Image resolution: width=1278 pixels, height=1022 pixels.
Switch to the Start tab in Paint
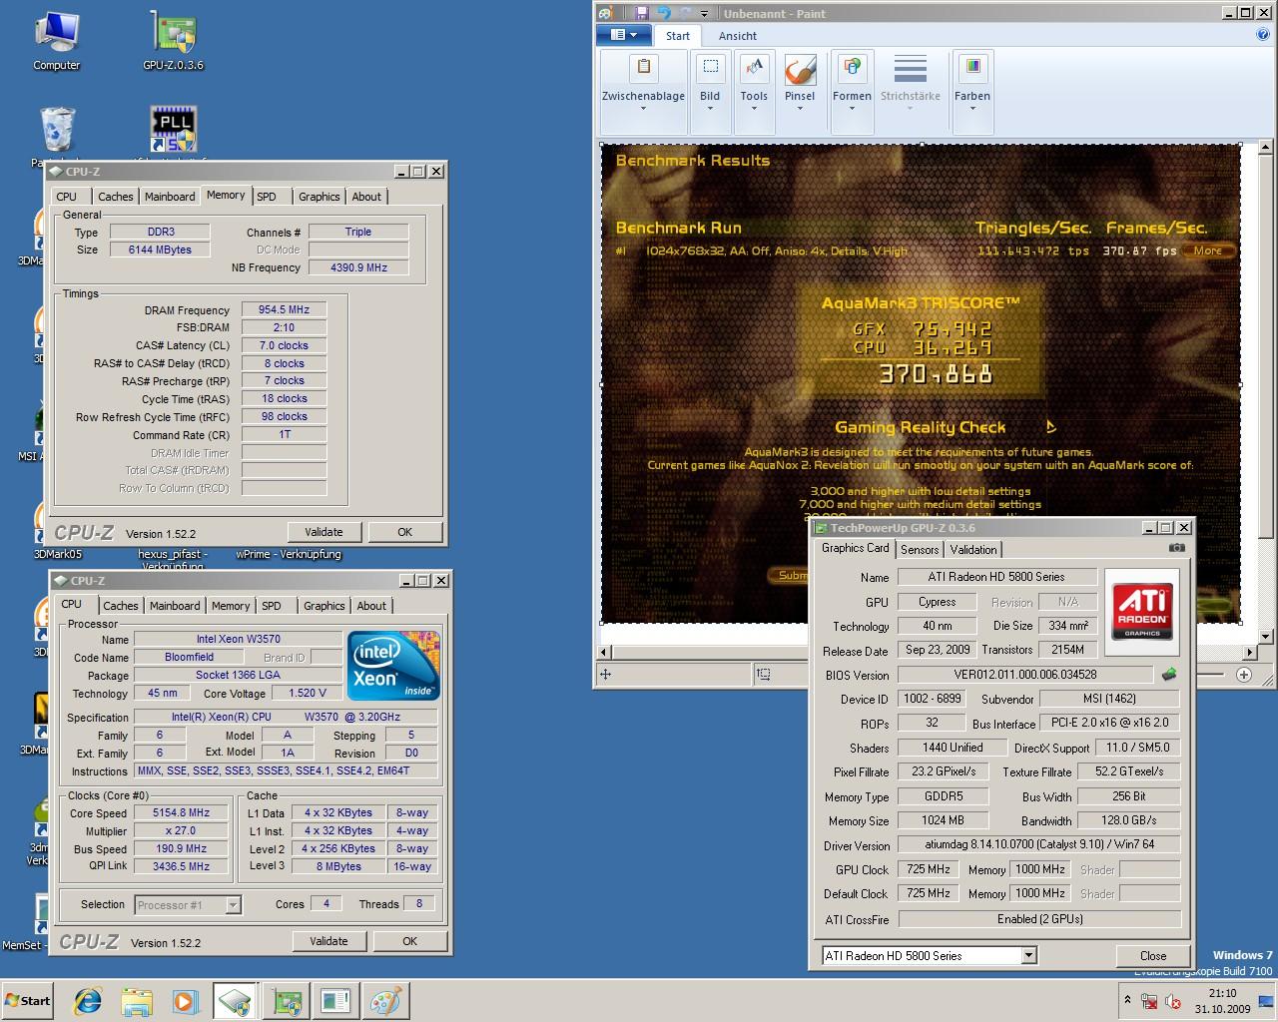click(x=678, y=36)
